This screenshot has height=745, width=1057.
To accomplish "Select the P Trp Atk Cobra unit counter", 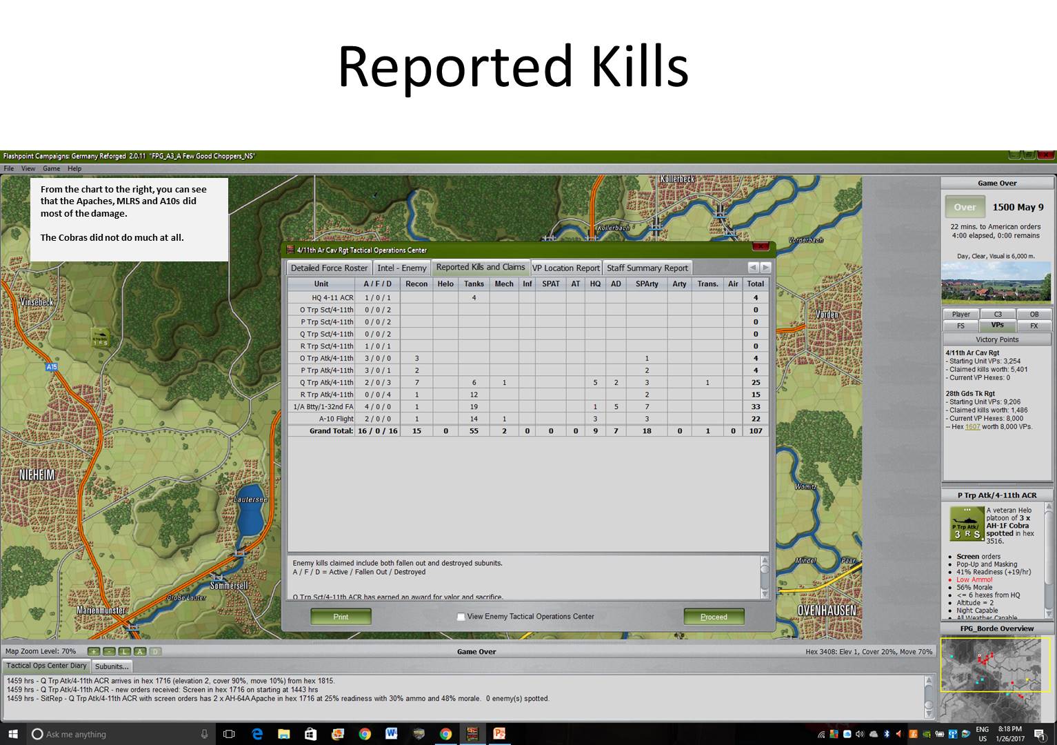I will click(967, 524).
